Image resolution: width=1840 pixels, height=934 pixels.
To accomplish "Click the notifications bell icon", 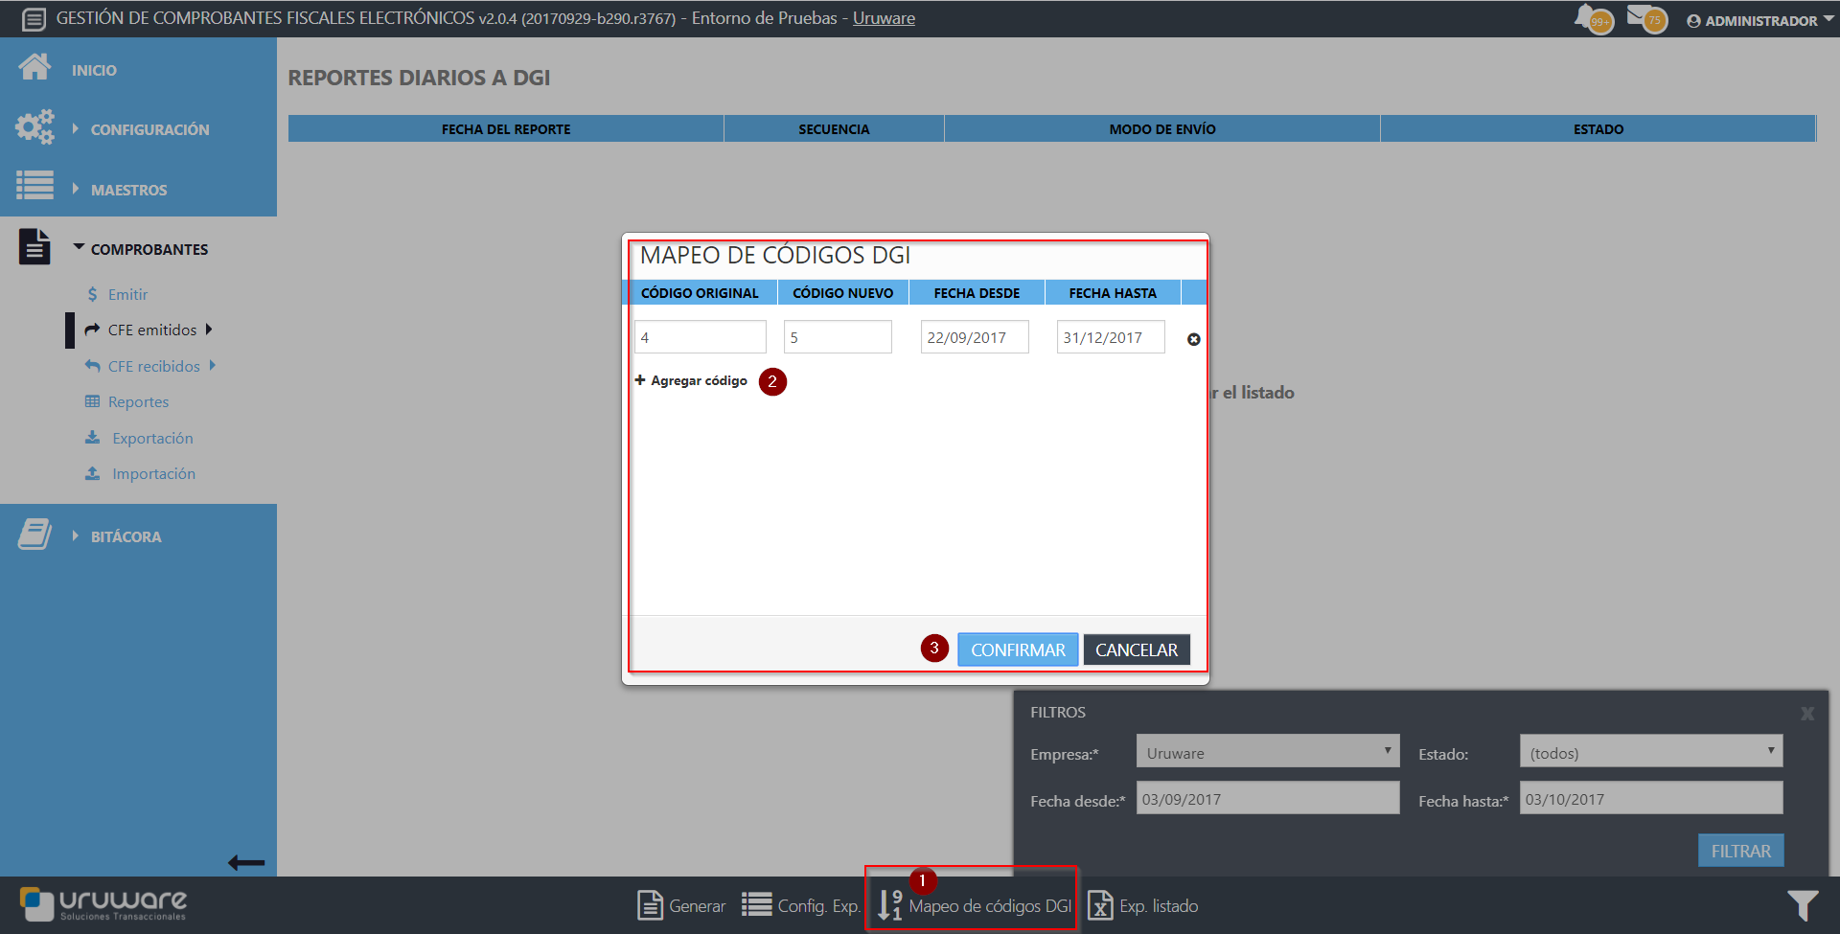I will point(1588,18).
